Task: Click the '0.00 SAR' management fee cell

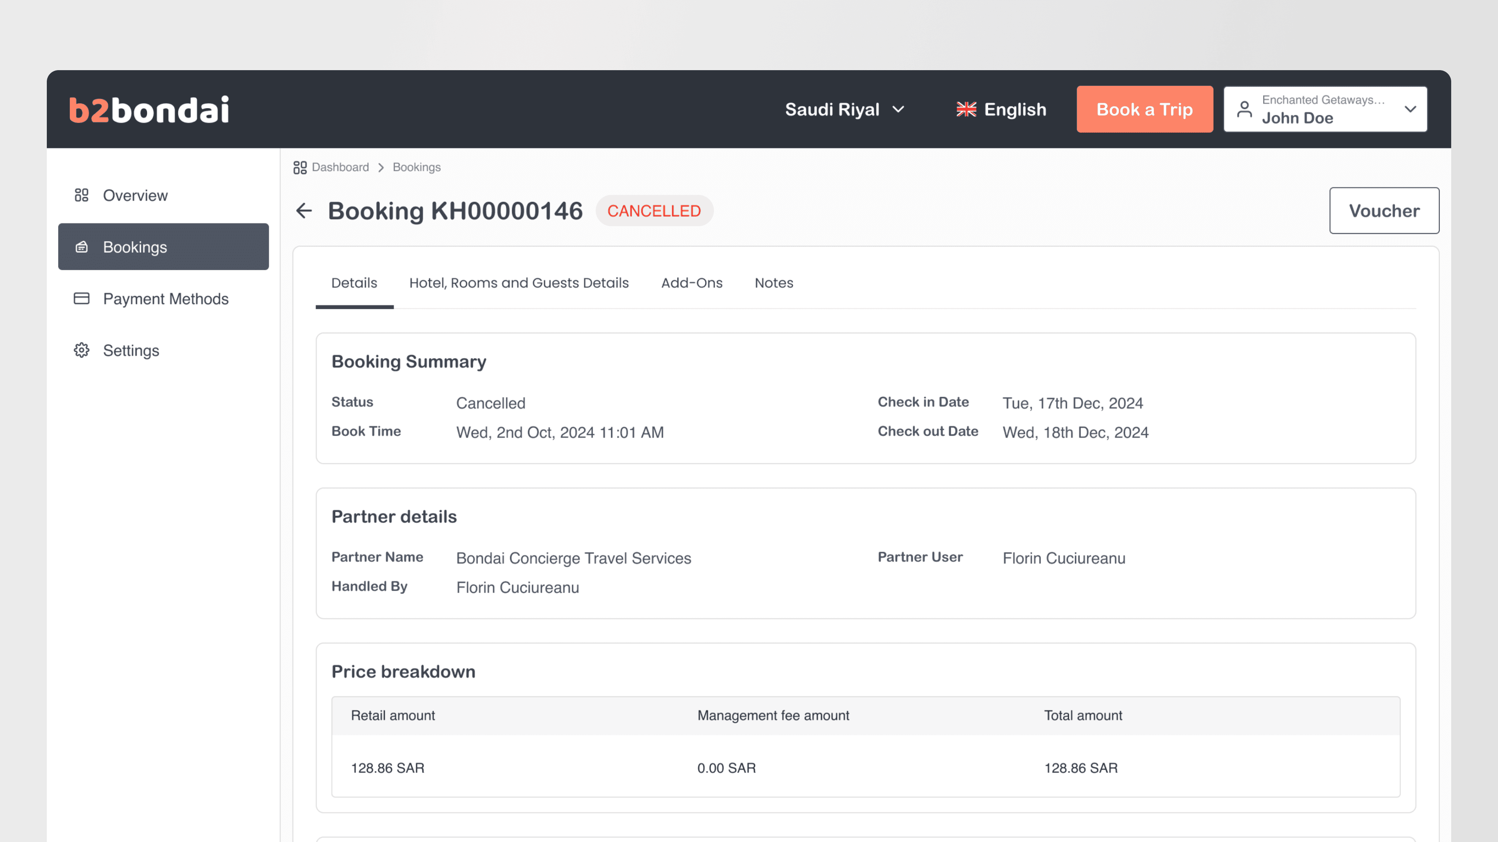Action: [x=726, y=767]
